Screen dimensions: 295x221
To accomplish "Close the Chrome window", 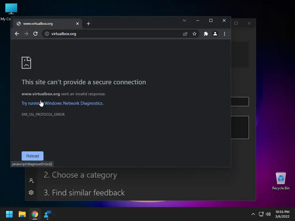I will point(224,20).
